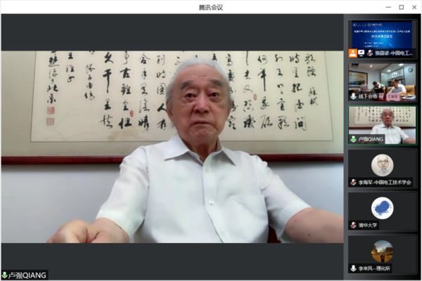Click green mic icon at main video bottom-left
The width and height of the screenshot is (422, 281).
pyautogui.click(x=5, y=275)
